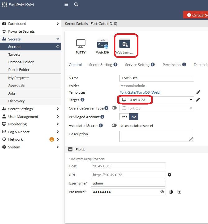The image size is (208, 224).
Task: Click the FortiPAM logo icon
Action: tap(4, 5)
